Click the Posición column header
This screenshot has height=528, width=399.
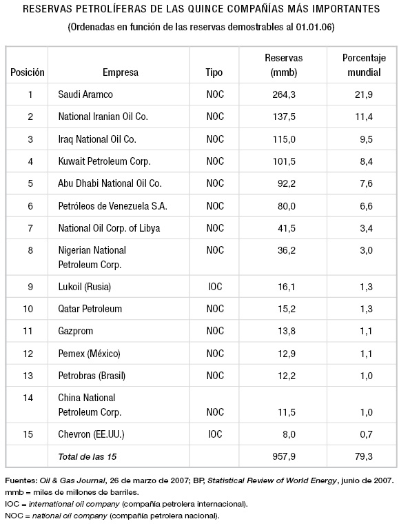[28, 72]
